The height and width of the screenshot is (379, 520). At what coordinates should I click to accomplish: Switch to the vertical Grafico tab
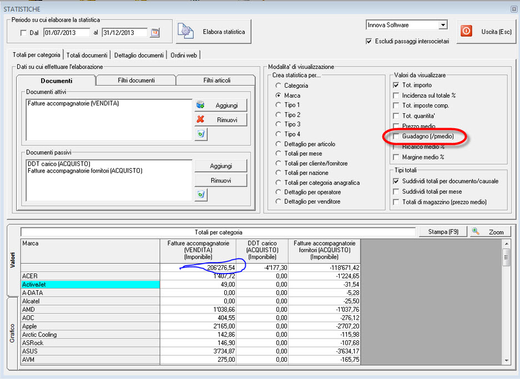point(13,333)
